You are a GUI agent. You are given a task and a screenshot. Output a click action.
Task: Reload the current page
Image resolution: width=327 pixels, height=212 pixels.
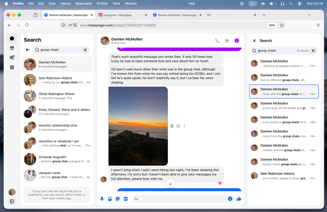tap(27, 25)
